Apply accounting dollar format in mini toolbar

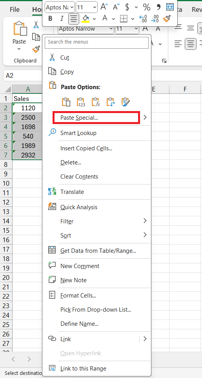coord(127,7)
